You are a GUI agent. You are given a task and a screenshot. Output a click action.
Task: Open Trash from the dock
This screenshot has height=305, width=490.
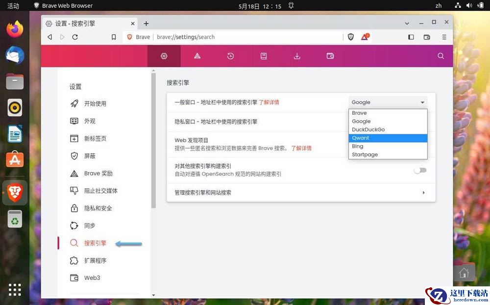(15, 219)
